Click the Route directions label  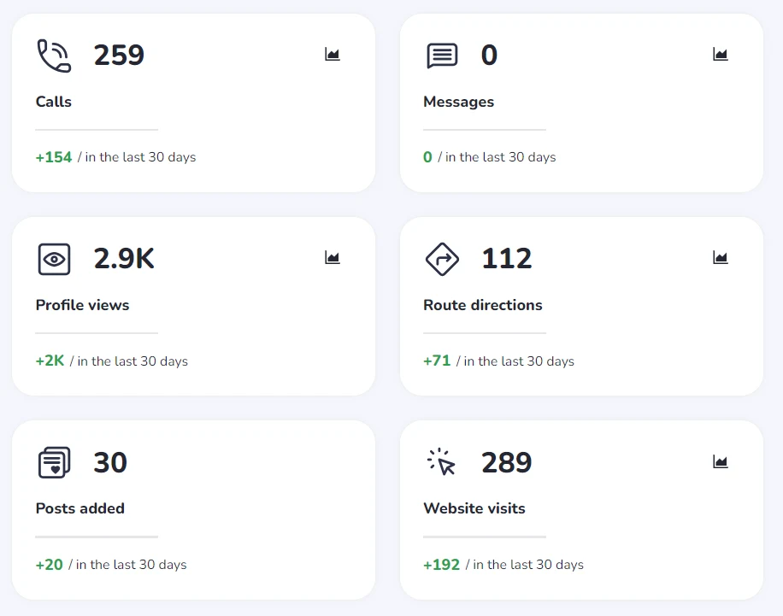tap(482, 305)
